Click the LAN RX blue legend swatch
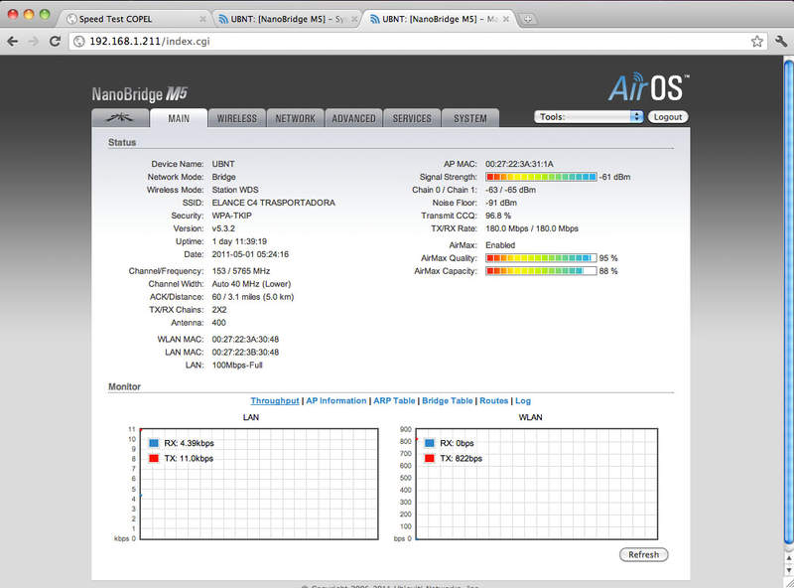 coord(154,443)
